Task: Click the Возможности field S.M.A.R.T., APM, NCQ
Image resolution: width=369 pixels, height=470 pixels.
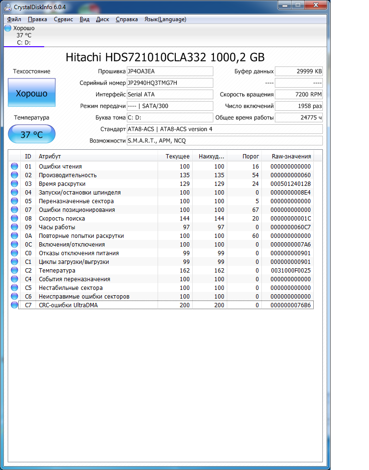Action: (224, 141)
